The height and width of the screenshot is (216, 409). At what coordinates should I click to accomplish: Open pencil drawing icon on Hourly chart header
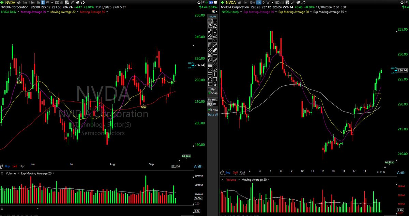click(x=292, y=2)
